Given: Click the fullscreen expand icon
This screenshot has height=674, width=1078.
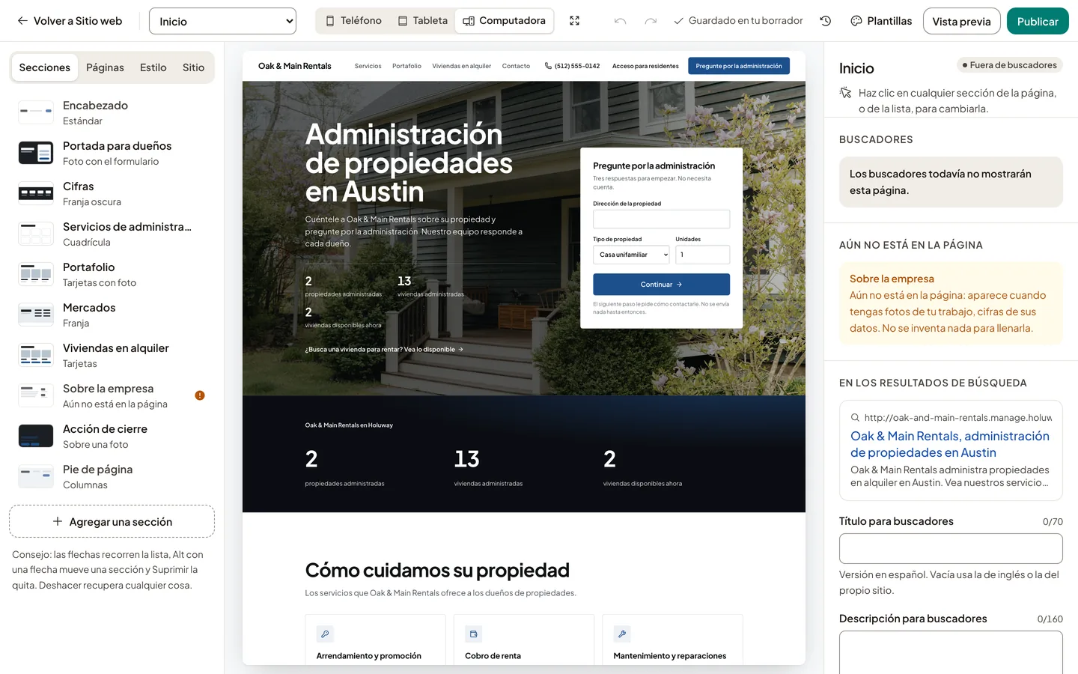Looking at the screenshot, I should [x=574, y=21].
